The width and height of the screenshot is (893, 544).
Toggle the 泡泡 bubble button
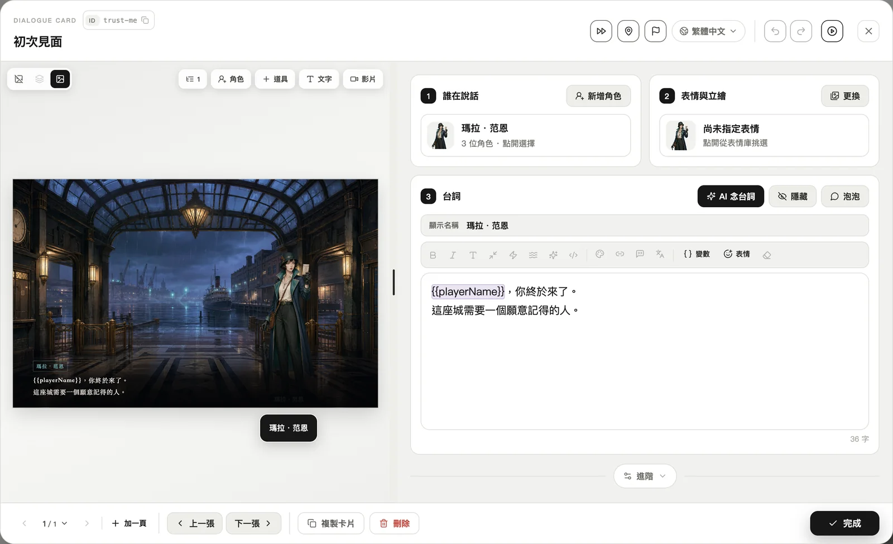click(845, 197)
